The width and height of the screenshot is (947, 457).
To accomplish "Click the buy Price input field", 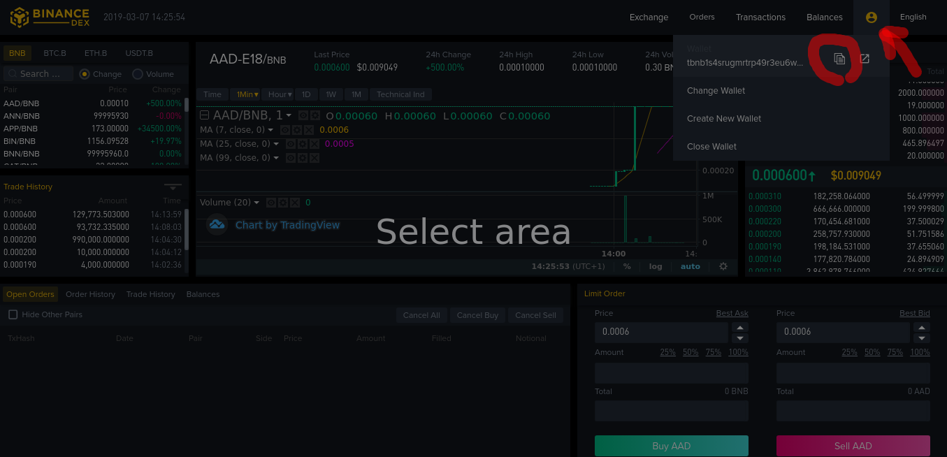I will click(x=661, y=332).
